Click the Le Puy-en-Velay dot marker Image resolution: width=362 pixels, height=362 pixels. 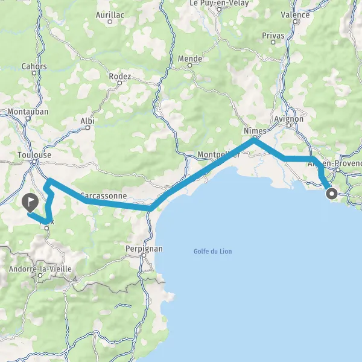click(219, 10)
